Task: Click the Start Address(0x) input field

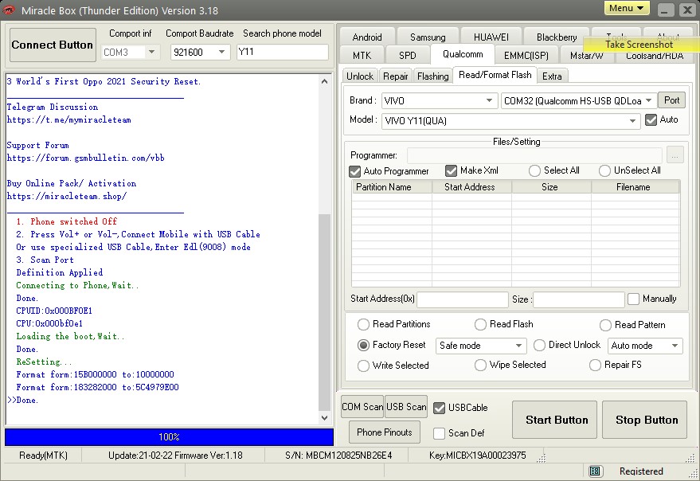Action: pos(463,299)
